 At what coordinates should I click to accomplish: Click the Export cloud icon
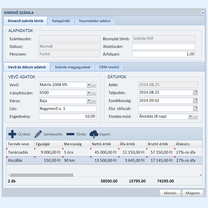pos(94,134)
